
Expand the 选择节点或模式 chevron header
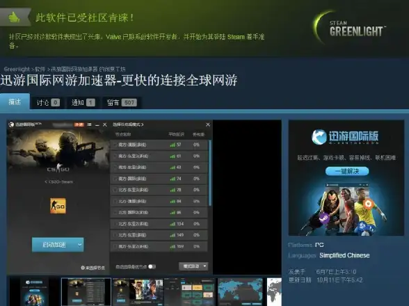click(128, 124)
